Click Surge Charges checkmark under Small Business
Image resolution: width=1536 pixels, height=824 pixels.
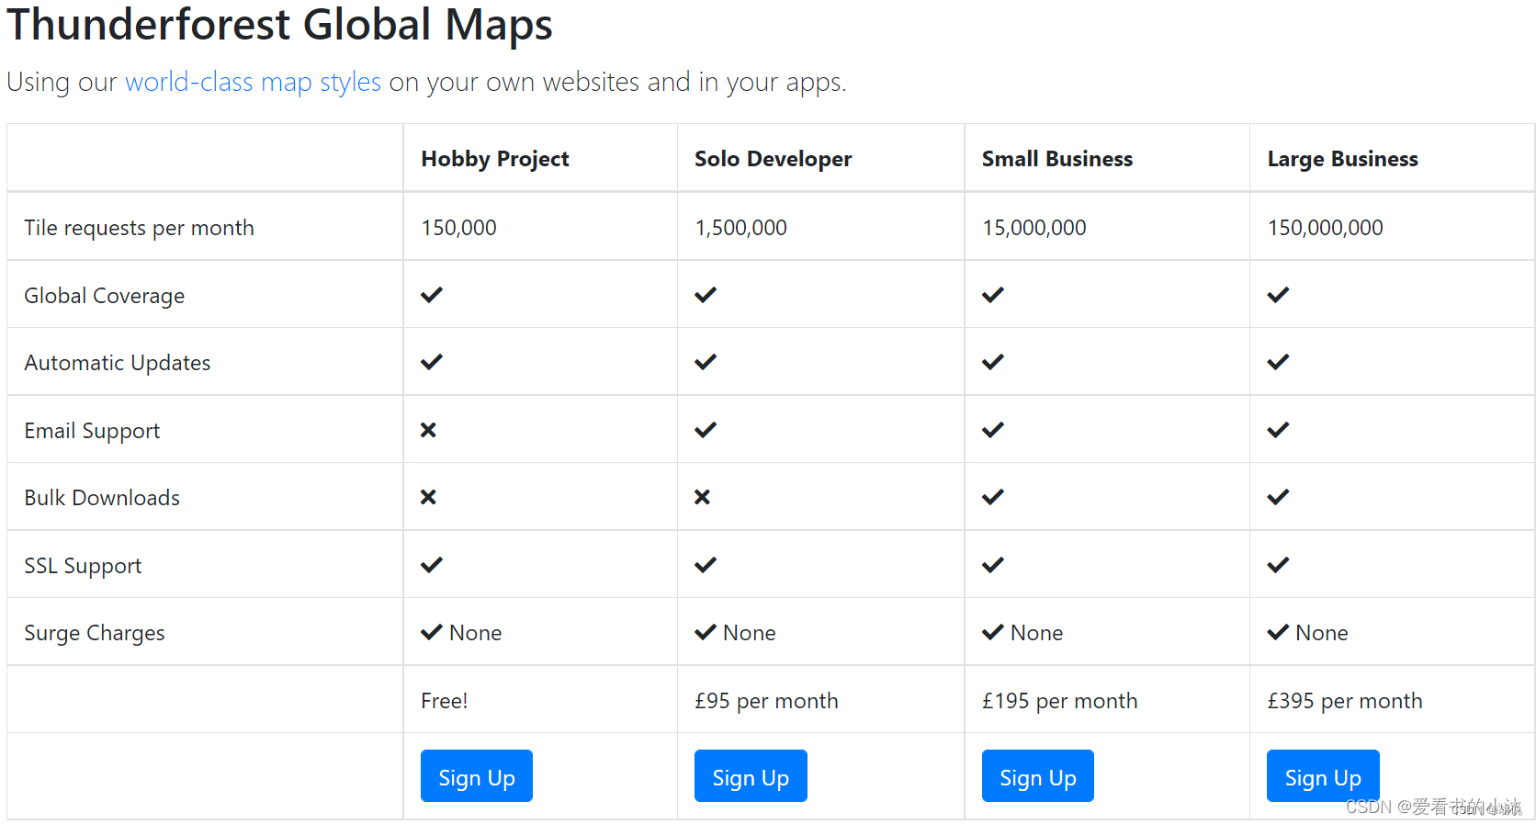[993, 632]
